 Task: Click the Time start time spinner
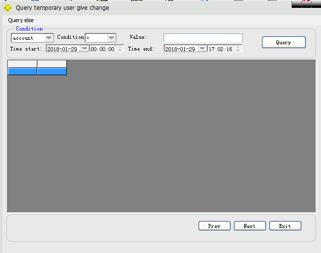[x=120, y=49]
